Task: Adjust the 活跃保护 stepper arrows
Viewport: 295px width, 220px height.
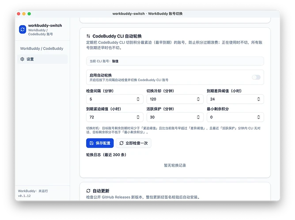Action: tap(198, 117)
